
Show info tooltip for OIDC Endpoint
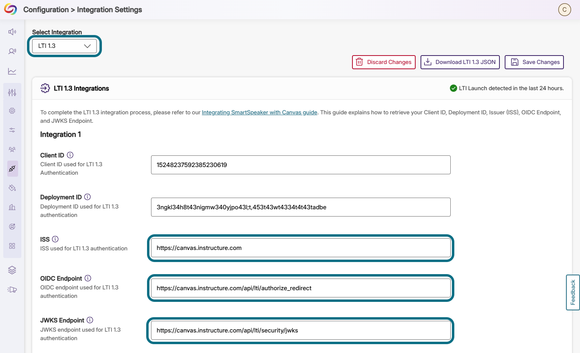coord(88,278)
